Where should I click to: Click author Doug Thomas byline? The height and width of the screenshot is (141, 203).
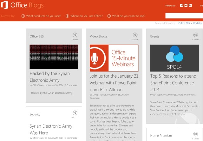(x=99, y=95)
